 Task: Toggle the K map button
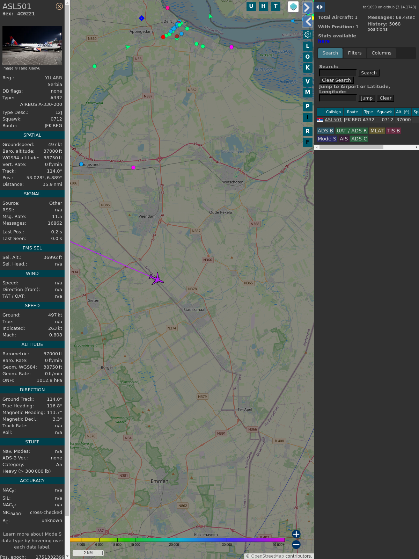308,67
